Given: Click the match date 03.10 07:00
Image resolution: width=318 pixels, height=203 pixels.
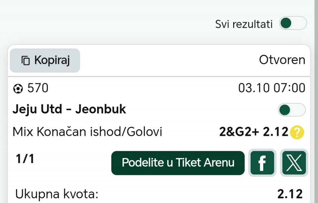Looking at the screenshot, I should click(x=272, y=88).
